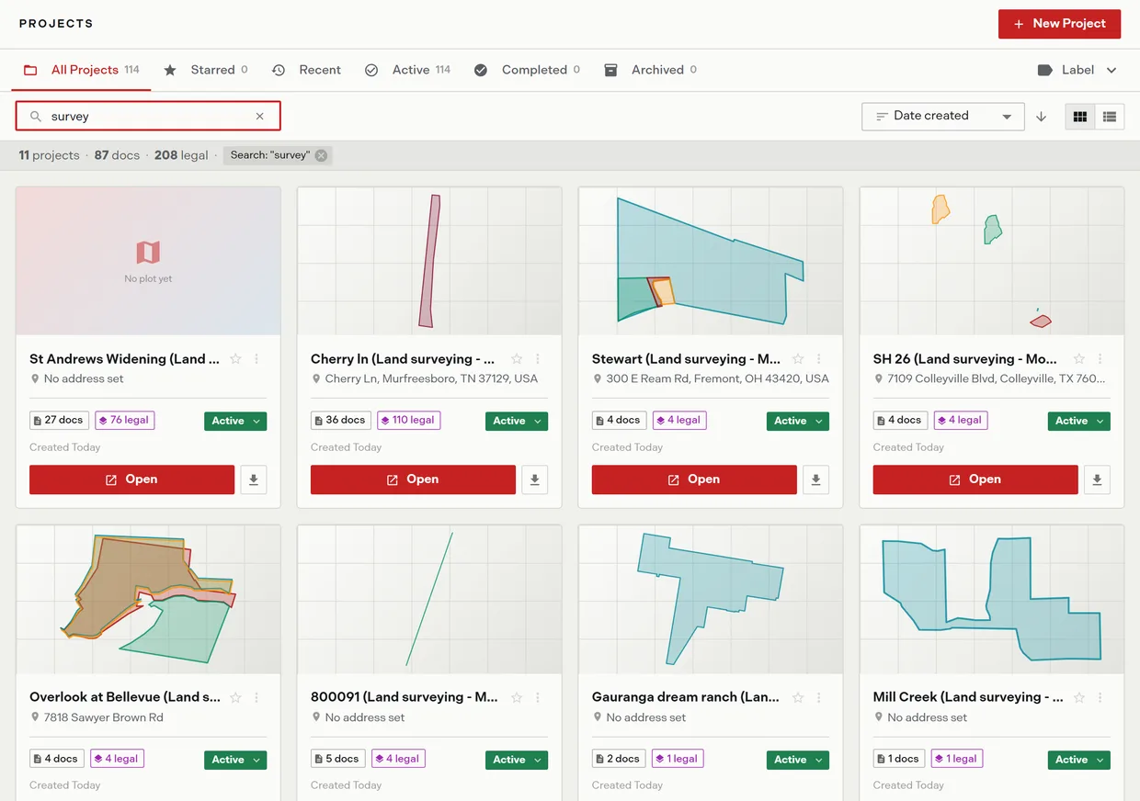
Task: Click the 27 docs badge
Action: click(58, 420)
